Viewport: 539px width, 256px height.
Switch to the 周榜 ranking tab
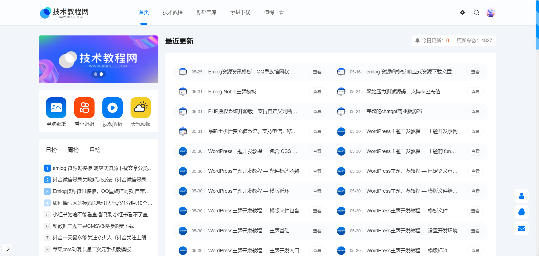73,150
